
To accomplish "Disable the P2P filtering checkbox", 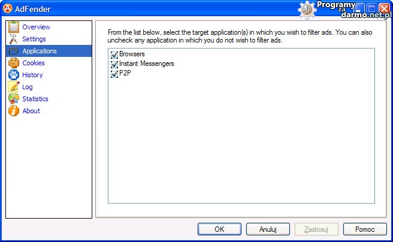I will [x=114, y=74].
